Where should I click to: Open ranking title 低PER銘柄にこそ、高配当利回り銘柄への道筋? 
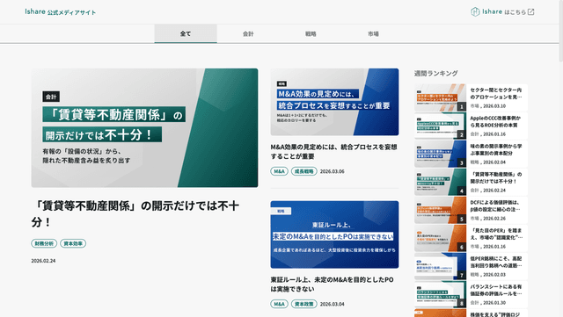click(x=496, y=262)
